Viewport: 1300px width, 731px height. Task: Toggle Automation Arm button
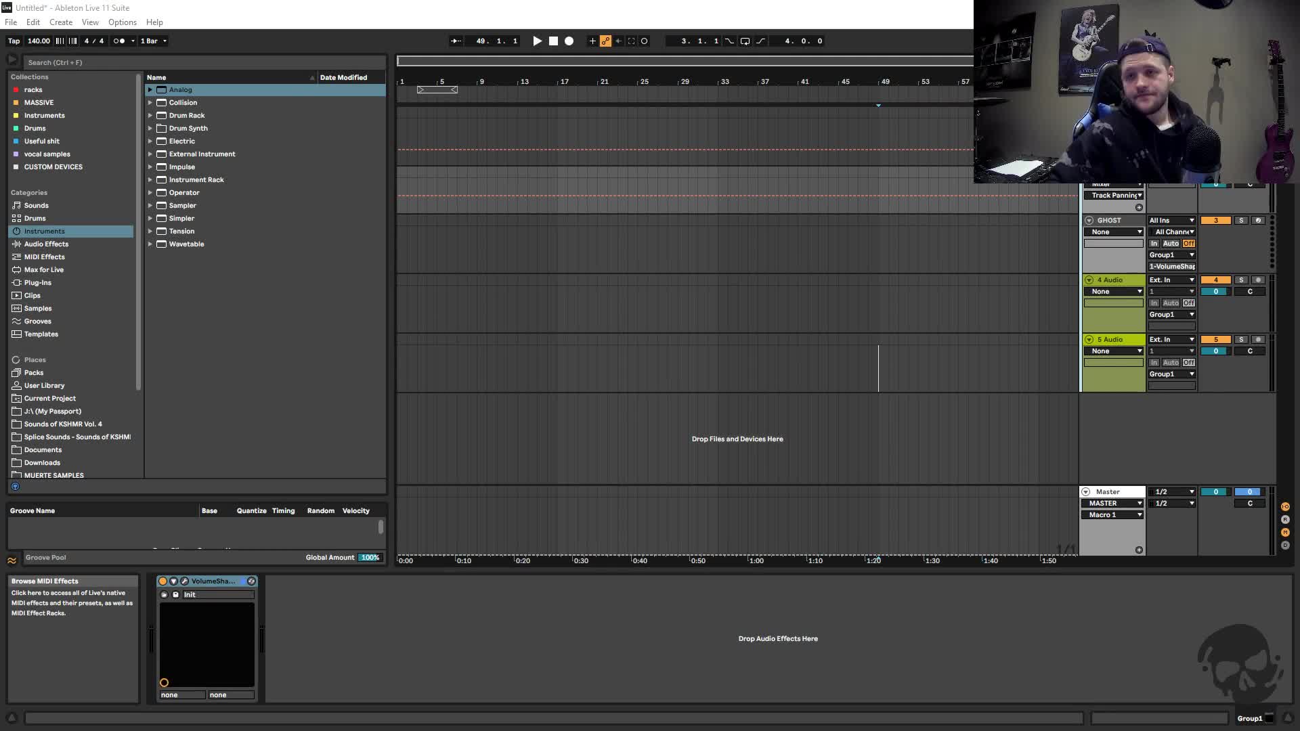605,41
